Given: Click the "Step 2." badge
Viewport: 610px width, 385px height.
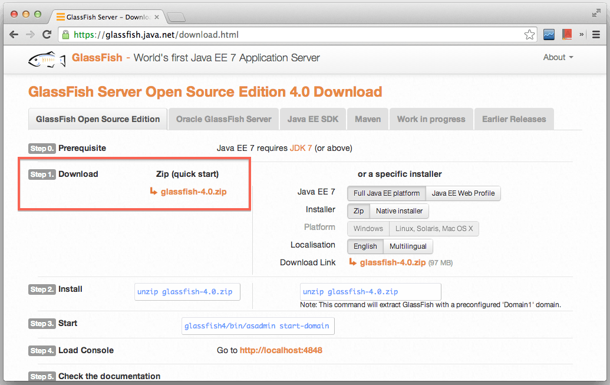Looking at the screenshot, I should [42, 289].
